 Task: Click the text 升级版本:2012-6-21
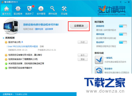point(47,50)
